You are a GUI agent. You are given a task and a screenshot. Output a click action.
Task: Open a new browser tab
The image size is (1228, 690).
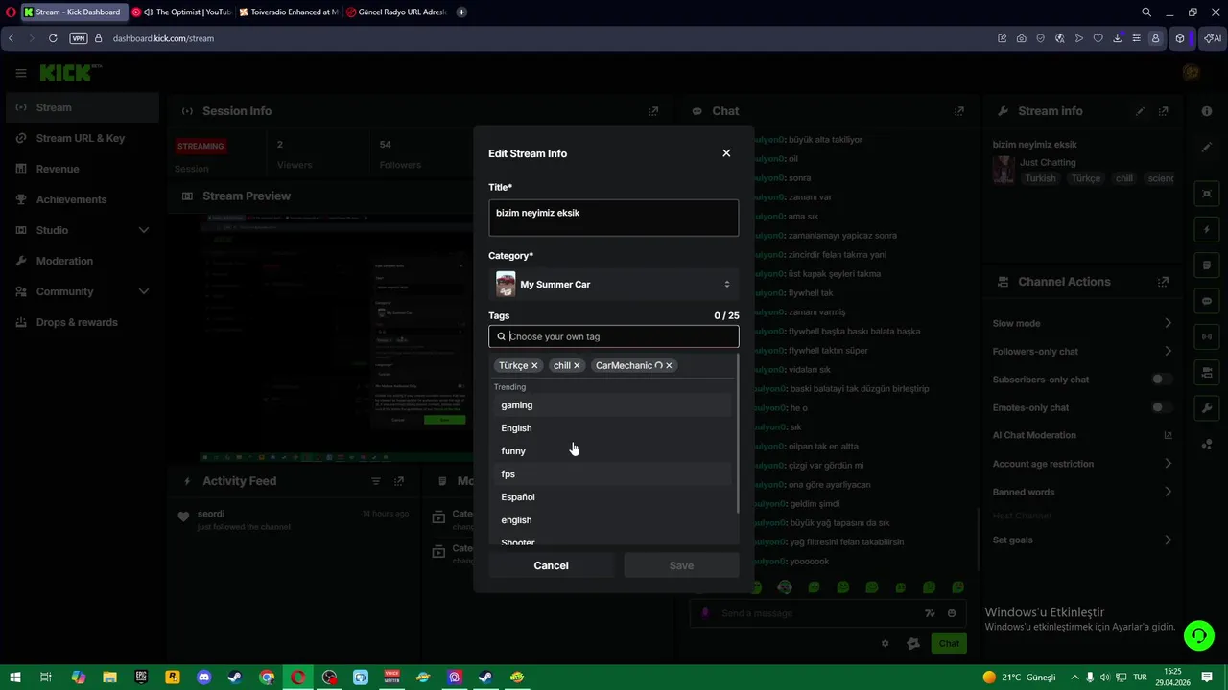click(461, 12)
